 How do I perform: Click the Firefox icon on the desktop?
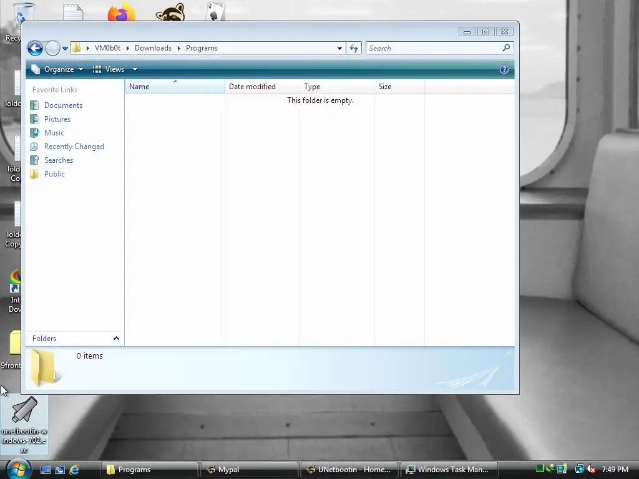pyautogui.click(x=122, y=12)
